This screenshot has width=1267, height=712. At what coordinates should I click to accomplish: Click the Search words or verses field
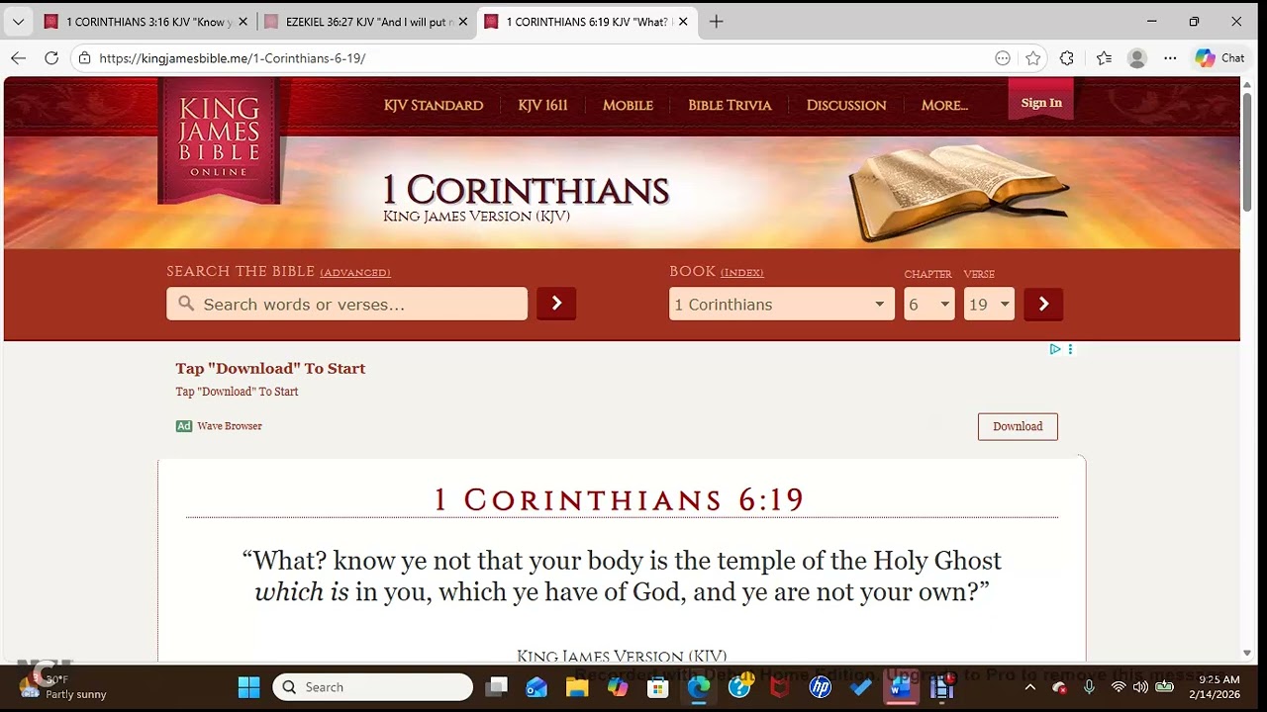346,304
